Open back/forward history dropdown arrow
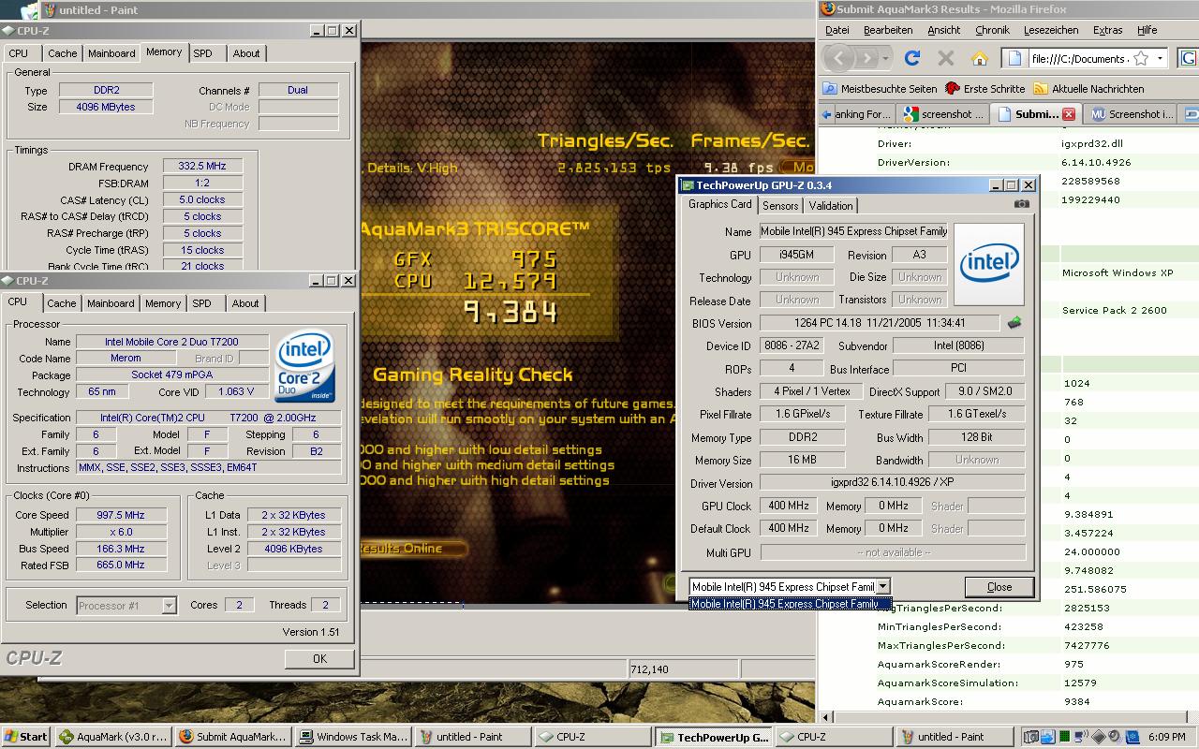 (x=885, y=58)
